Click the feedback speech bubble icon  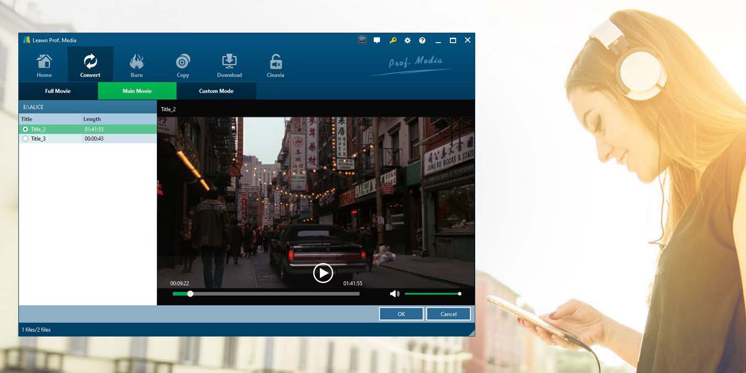pyautogui.click(x=377, y=40)
